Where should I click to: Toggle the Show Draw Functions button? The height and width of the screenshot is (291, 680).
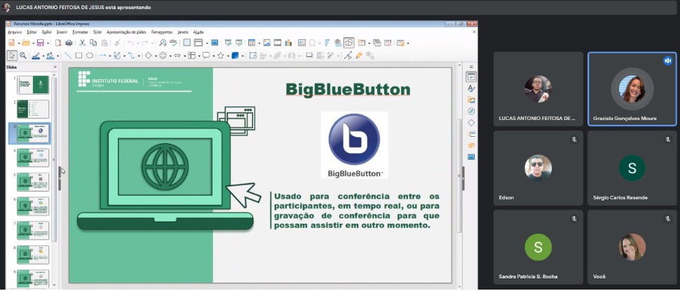point(348,43)
